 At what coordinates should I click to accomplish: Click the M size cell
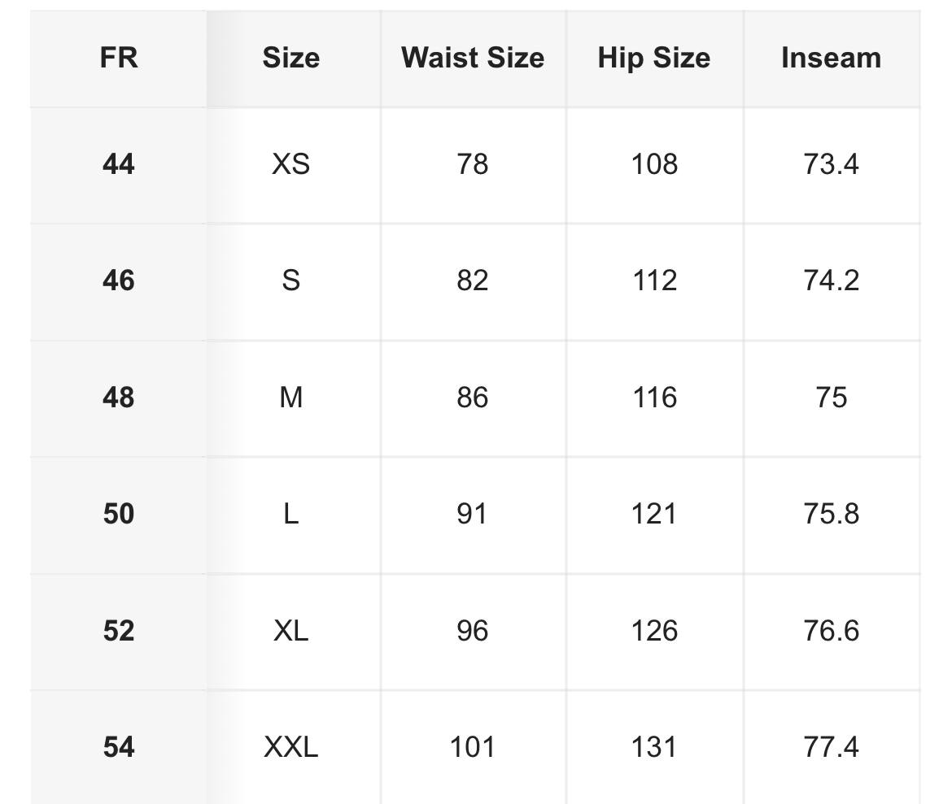click(x=293, y=398)
